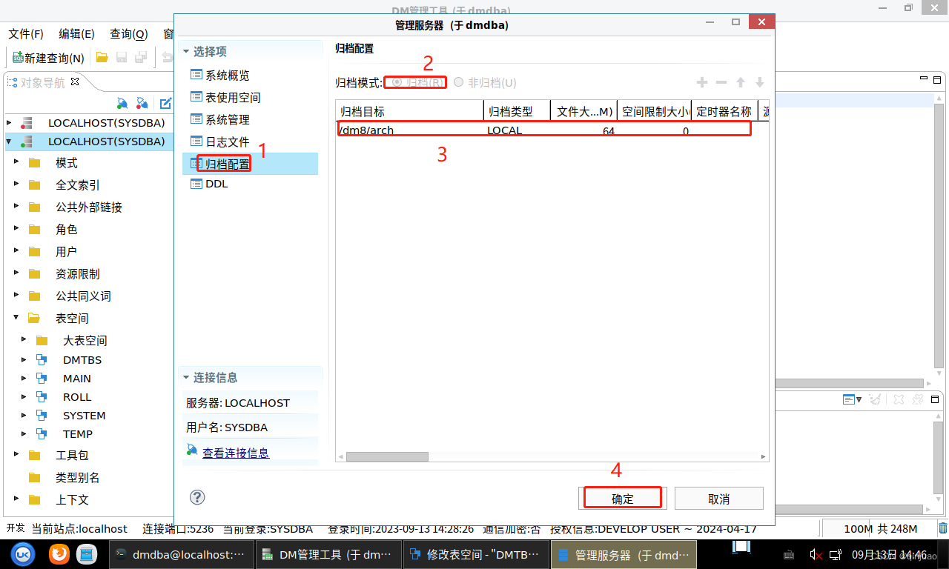949x569 pixels.
Task: Click the 确定 button
Action: click(x=623, y=498)
